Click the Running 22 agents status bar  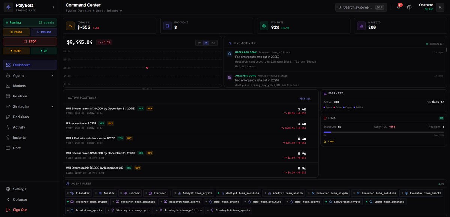30,22
